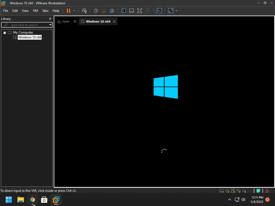Open the Windows Start menu
Screen dimensions: 275x206
click(x=9, y=200)
